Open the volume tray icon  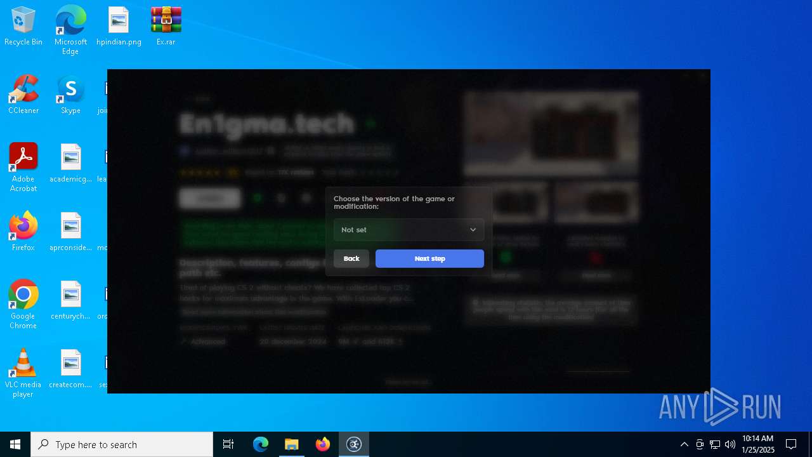click(730, 444)
